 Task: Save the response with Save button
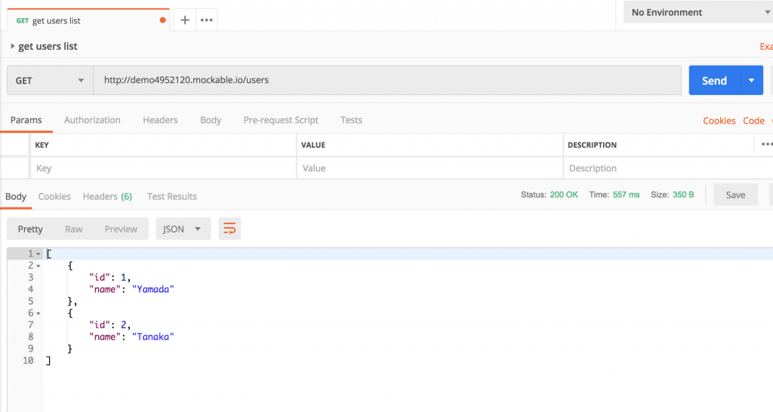tap(735, 195)
